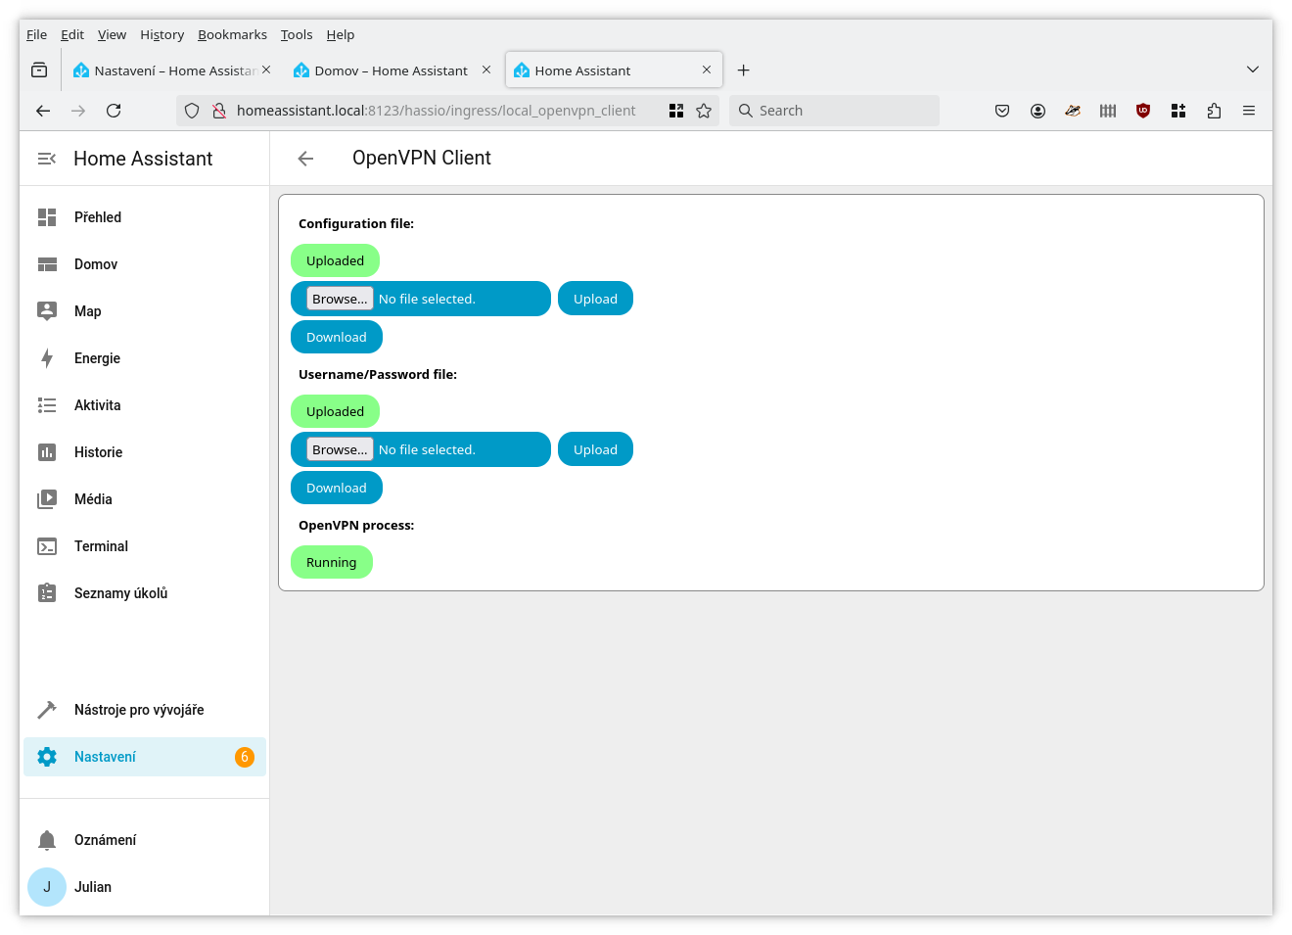
Task: Open the Média play icon
Action: click(47, 499)
